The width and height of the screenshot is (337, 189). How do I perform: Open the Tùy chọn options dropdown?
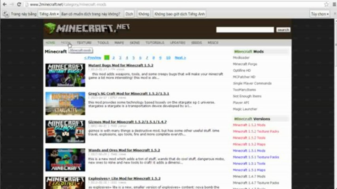tap(320, 14)
